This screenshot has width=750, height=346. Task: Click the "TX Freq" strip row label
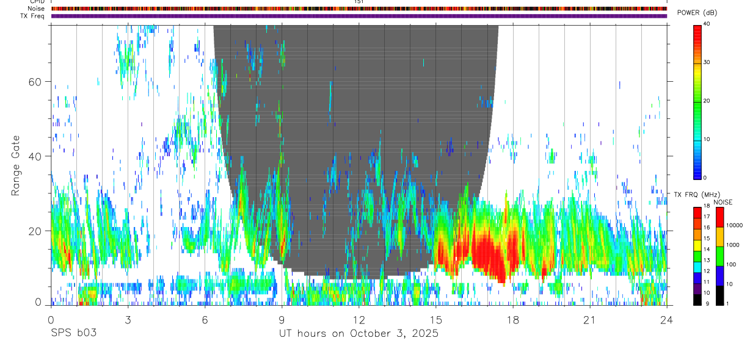pyautogui.click(x=33, y=16)
